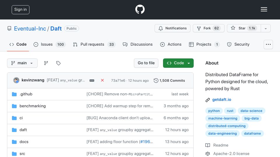The image size is (280, 157).
Task: Open latest commit '[FEAT] any_value gr...' message
Action: (66, 80)
